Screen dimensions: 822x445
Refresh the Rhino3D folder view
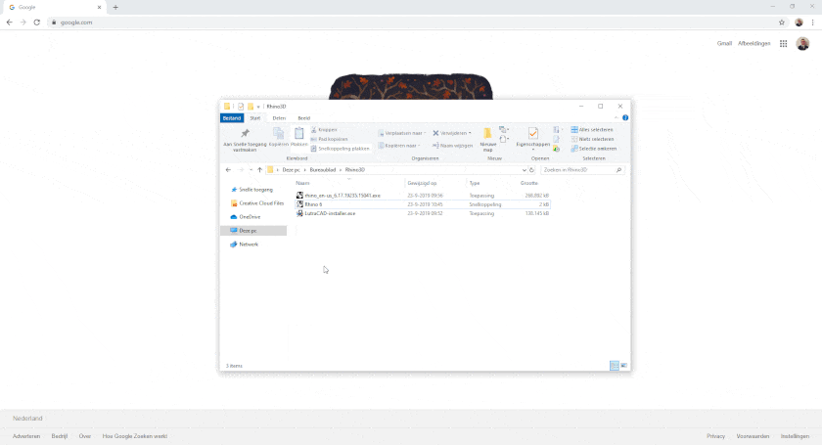pos(531,170)
